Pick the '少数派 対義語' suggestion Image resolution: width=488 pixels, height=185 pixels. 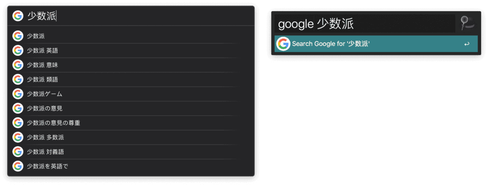coord(131,152)
